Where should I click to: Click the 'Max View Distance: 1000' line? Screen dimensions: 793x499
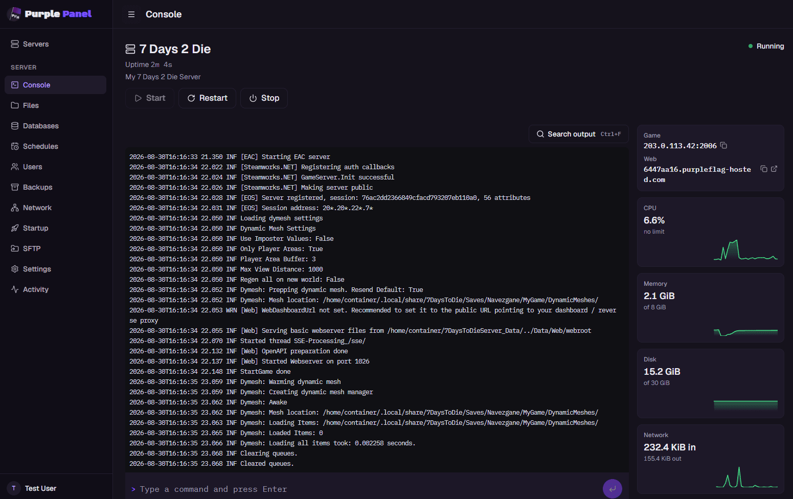[x=226, y=269]
